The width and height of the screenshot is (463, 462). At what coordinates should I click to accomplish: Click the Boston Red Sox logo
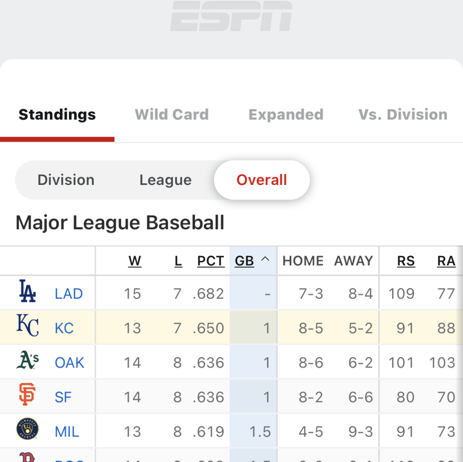[x=27, y=457]
